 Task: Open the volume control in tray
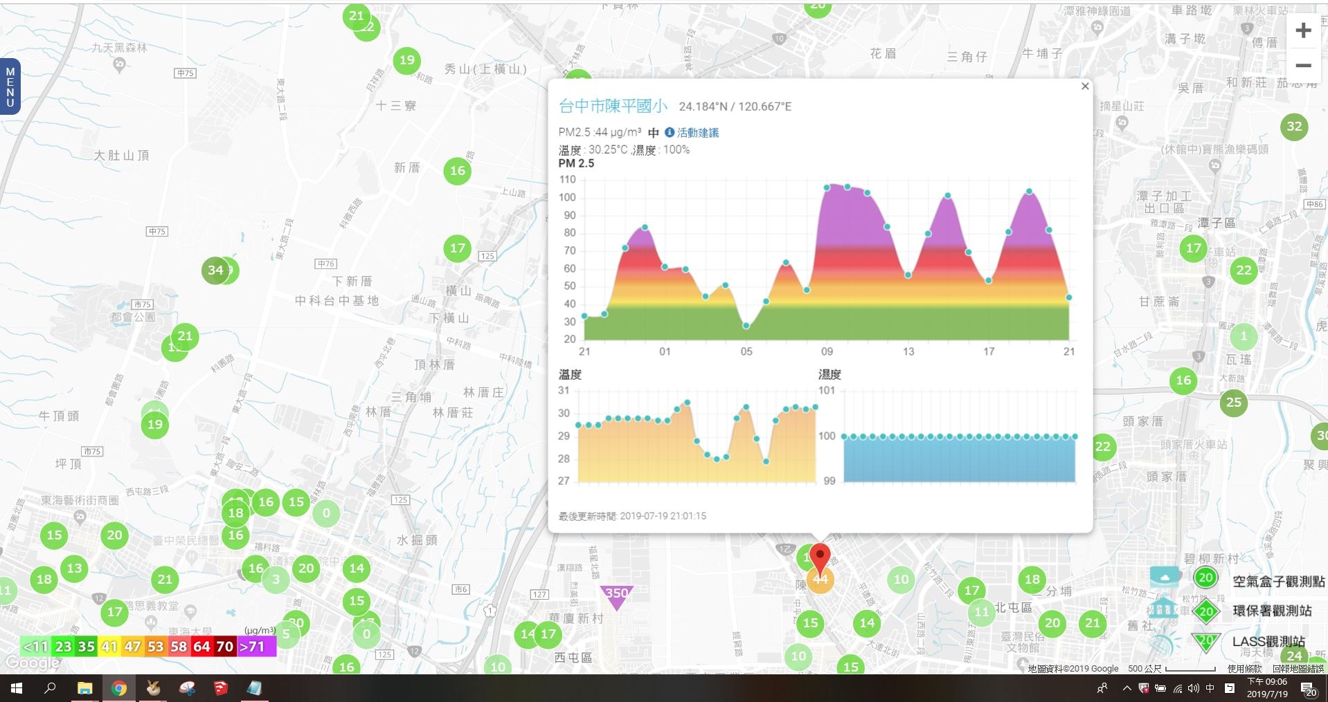(1193, 688)
